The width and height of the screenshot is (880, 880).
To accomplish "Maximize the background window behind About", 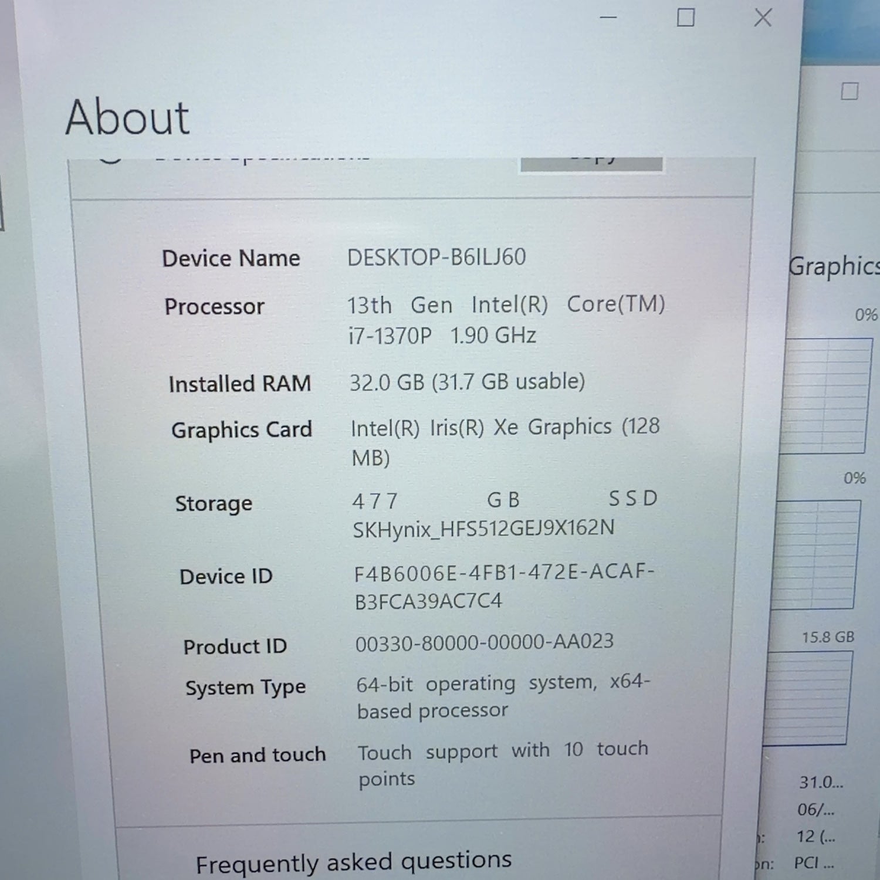I will (849, 92).
